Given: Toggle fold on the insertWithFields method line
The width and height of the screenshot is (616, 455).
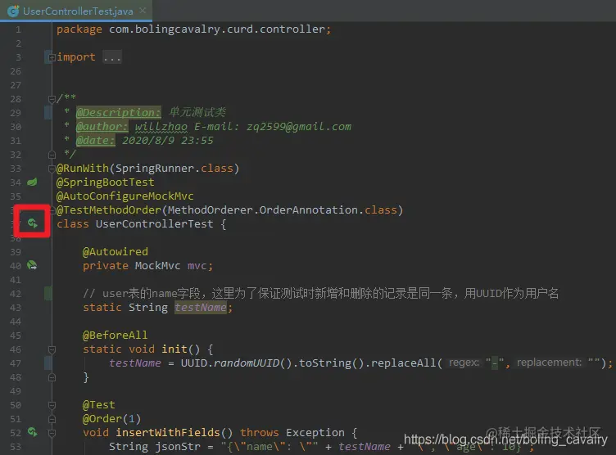Looking at the screenshot, I should [52, 433].
